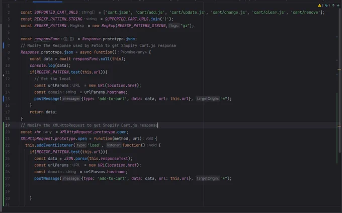Viewport: 342px width, 213px height.
Task: Click the "targetOrigin:" hint on line 15
Action: click(x=207, y=99)
